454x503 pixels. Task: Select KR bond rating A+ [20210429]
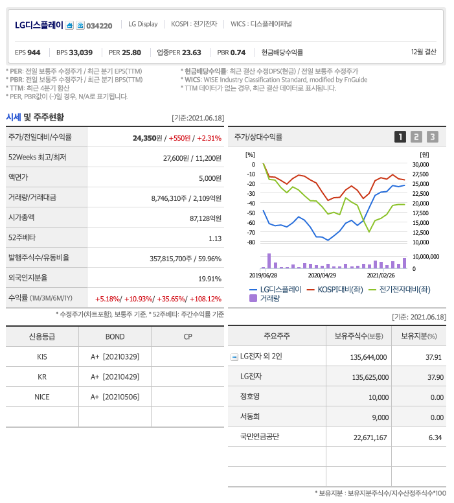click(x=115, y=377)
